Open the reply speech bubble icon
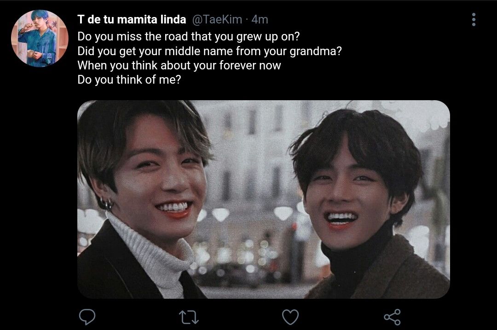 coord(87,317)
